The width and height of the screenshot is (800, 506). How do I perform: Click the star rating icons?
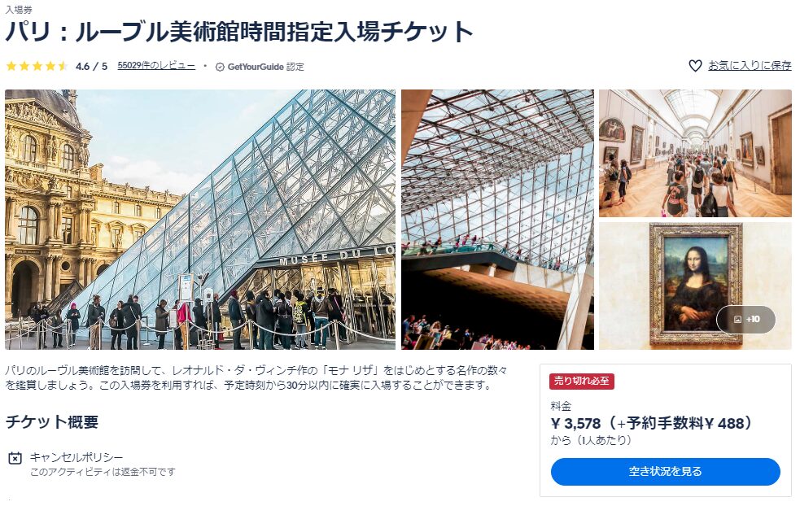[37, 67]
